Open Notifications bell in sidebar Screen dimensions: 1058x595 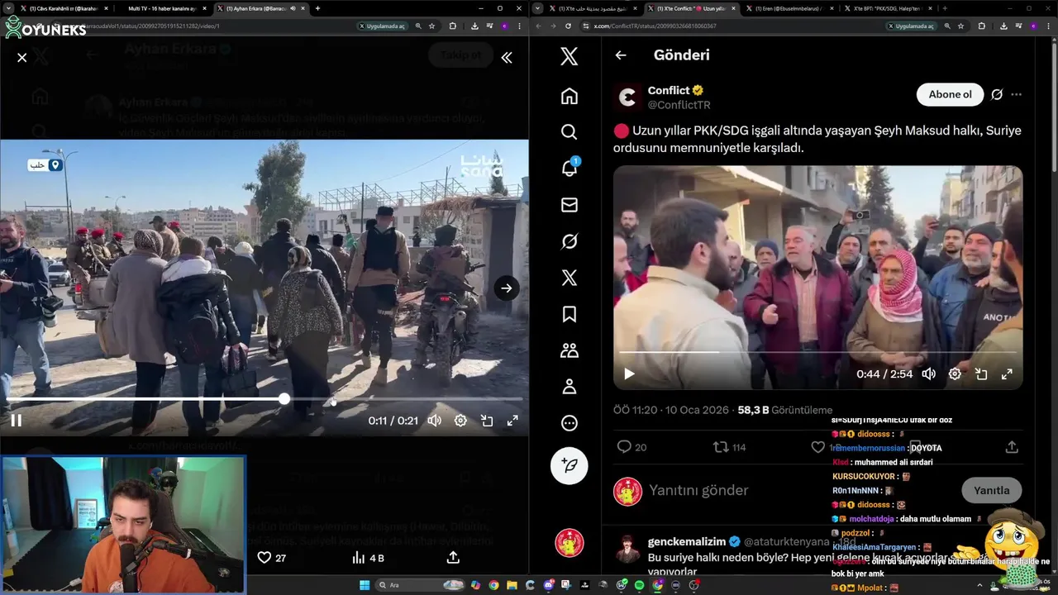(570, 168)
